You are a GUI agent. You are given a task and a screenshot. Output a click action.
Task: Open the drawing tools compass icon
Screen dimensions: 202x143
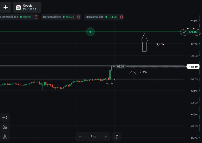click(x=5, y=137)
